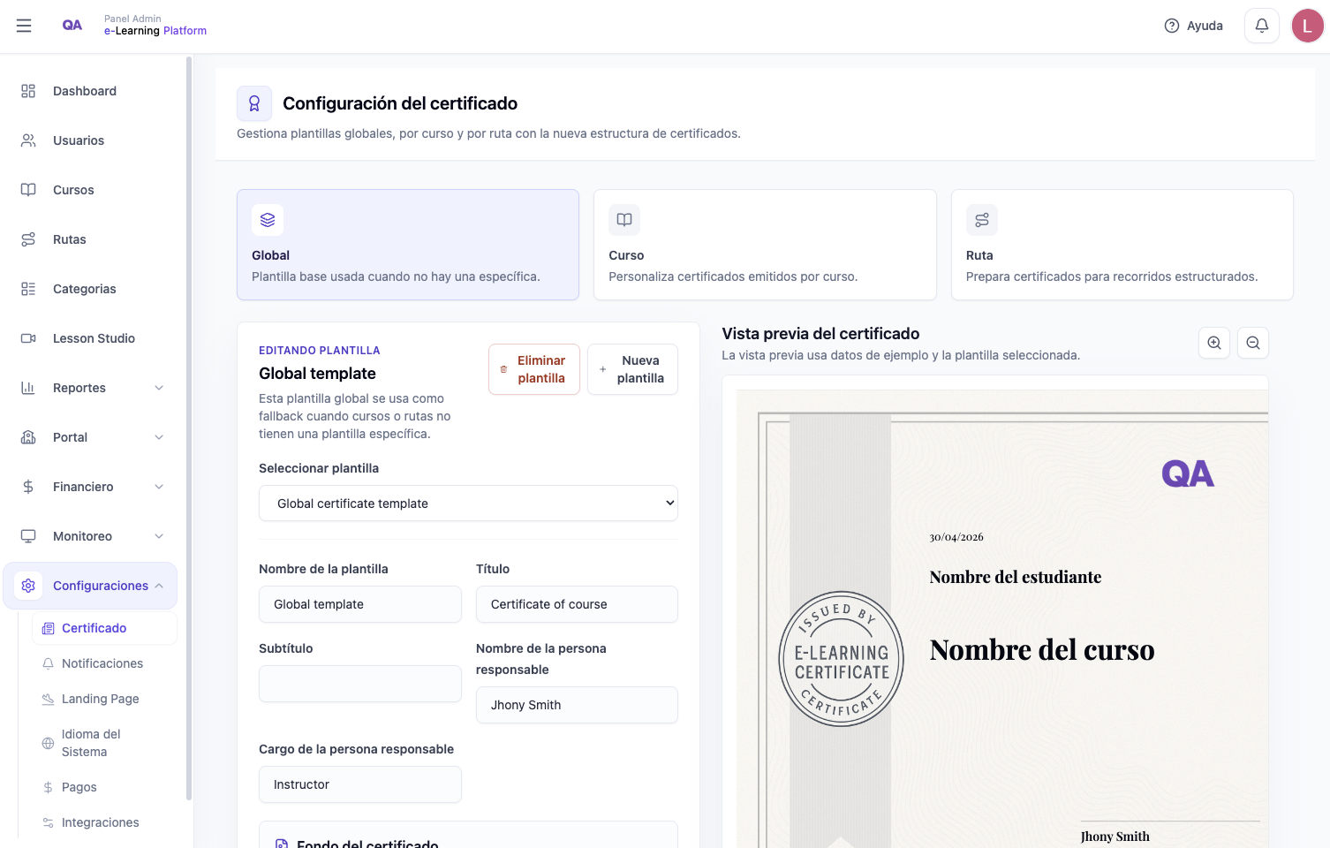Click the EDITANDO PLANTILLA label

pyautogui.click(x=320, y=351)
